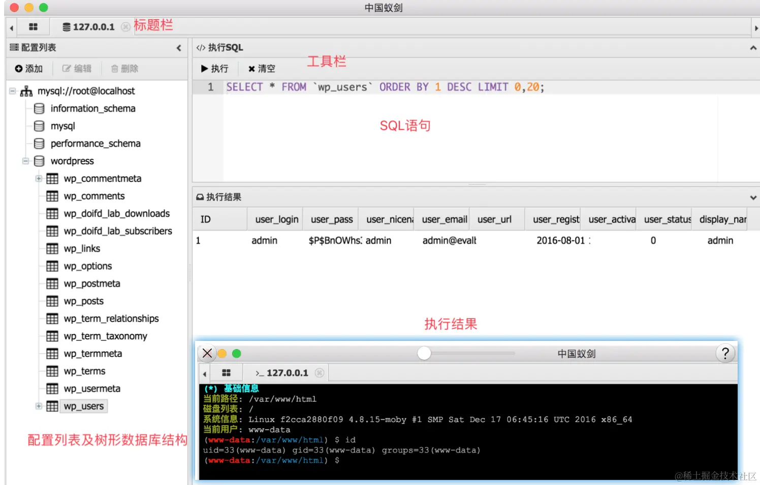Click the 编辑 edit configuration button
Image resolution: width=760 pixels, height=485 pixels.
coord(77,68)
